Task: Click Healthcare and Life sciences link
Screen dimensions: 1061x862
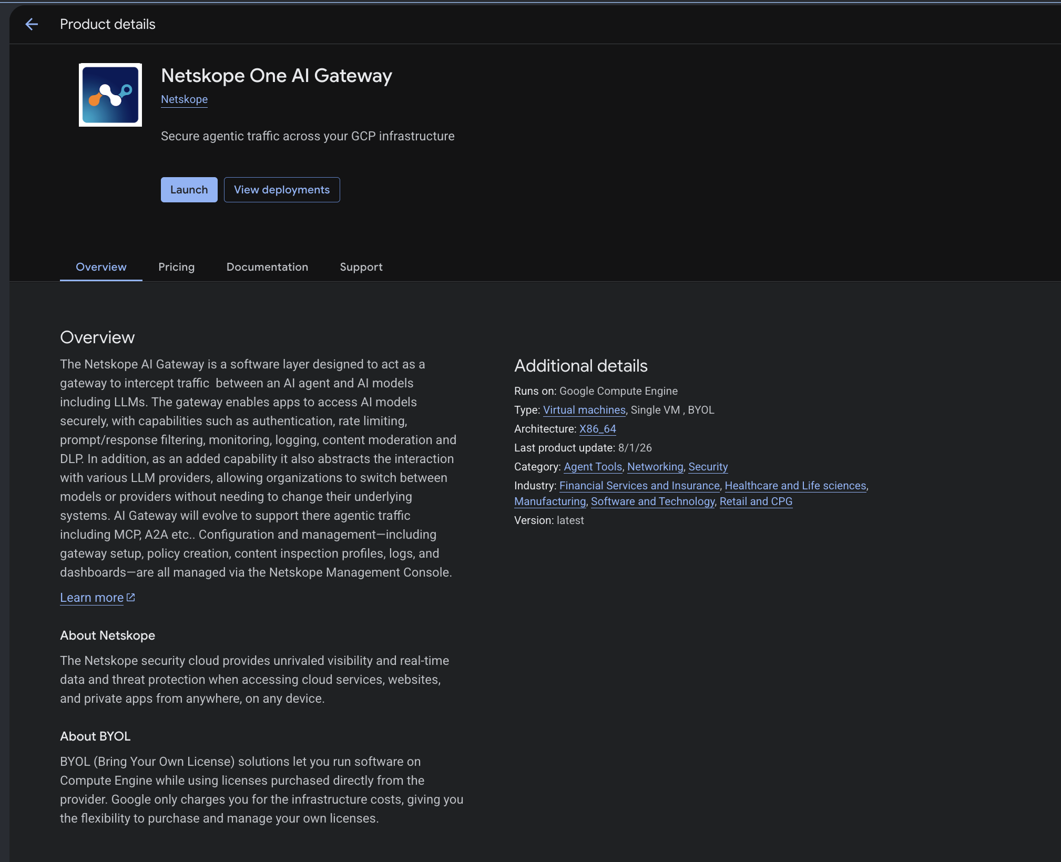Action: [x=795, y=486]
